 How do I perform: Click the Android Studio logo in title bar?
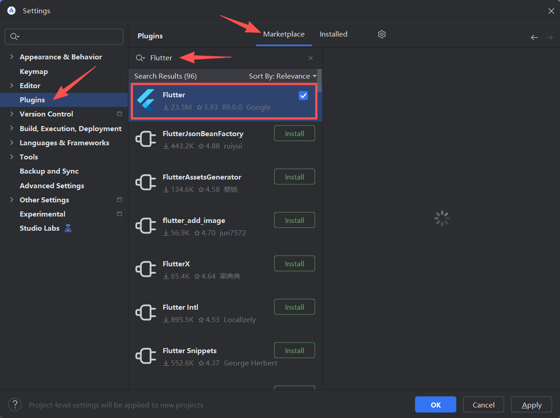11,11
